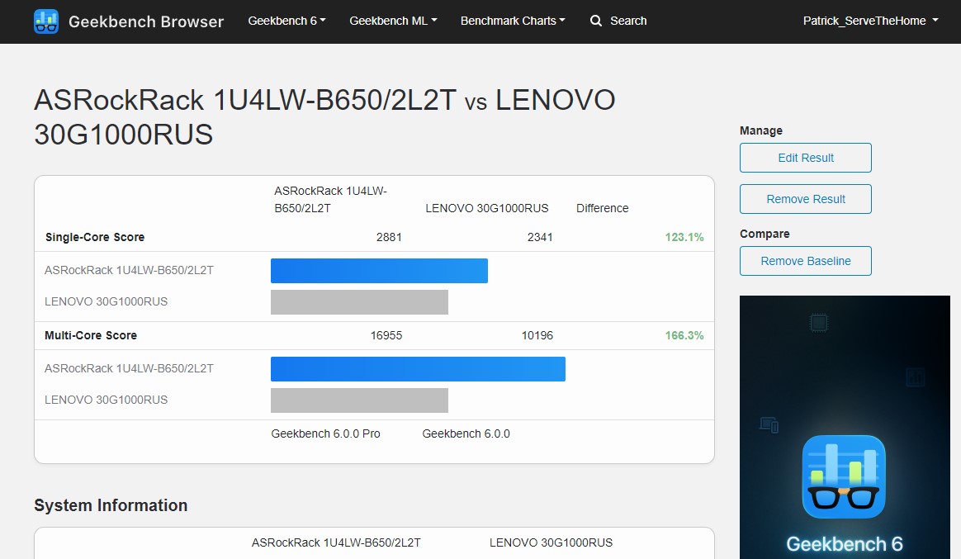Click the Geekbench 6.0.0 Pro version text
The width and height of the screenshot is (961, 559).
point(325,433)
